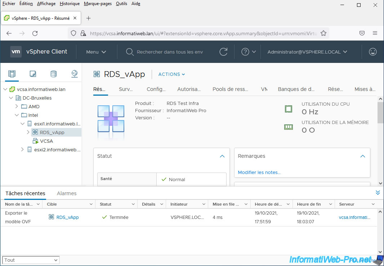Expand the esxi2.informatiweb host node
This screenshot has height=266, width=384.
[23, 150]
